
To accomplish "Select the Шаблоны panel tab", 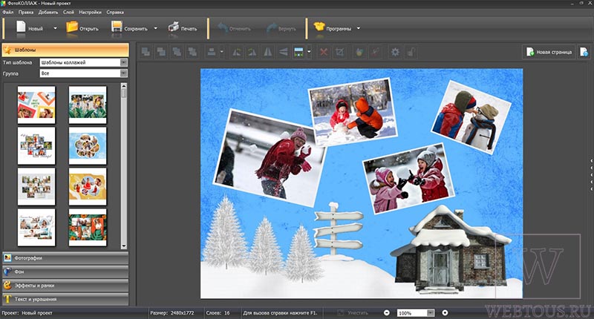I will click(65, 50).
